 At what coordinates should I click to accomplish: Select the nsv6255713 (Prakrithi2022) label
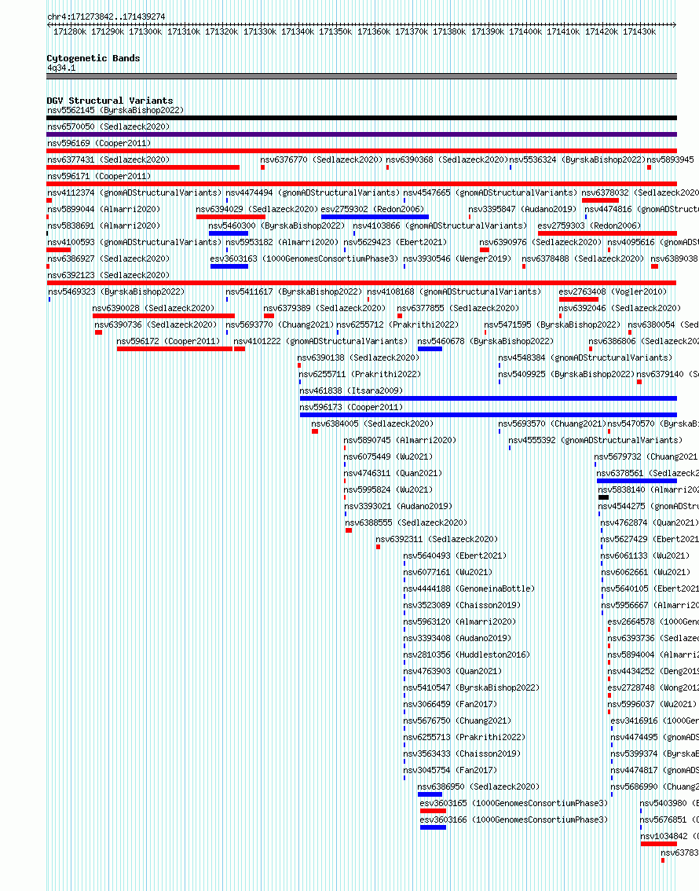[x=464, y=736]
